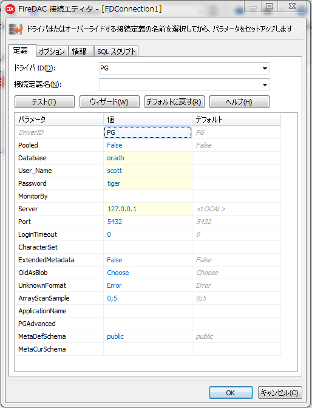Click the ApplicationName parameter name
Viewport: 312px width, 408px height.
pos(42,311)
